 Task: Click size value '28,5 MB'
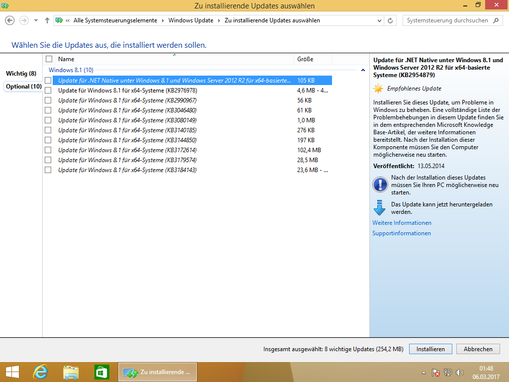[x=307, y=160]
